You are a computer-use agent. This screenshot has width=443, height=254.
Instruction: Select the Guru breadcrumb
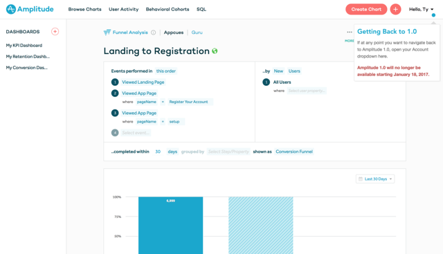[x=197, y=33]
